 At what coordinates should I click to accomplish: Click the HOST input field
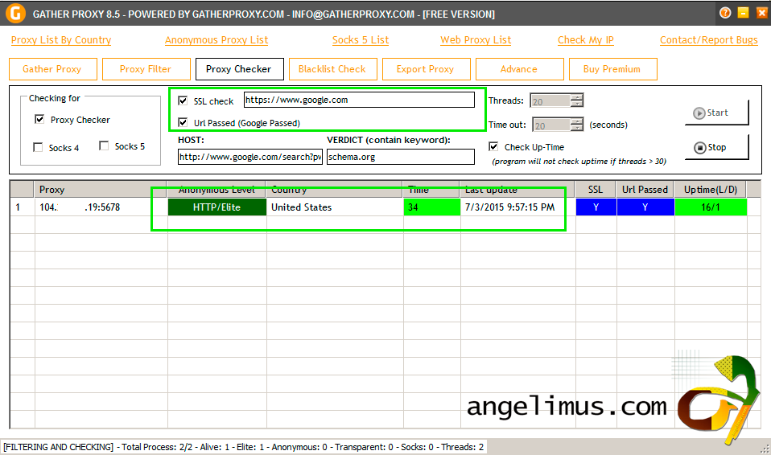(x=249, y=157)
